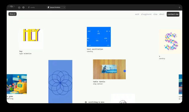The height and width of the screenshot is (112, 189).
Task: Click the 'text oscillation' project title
Action: (95, 49)
